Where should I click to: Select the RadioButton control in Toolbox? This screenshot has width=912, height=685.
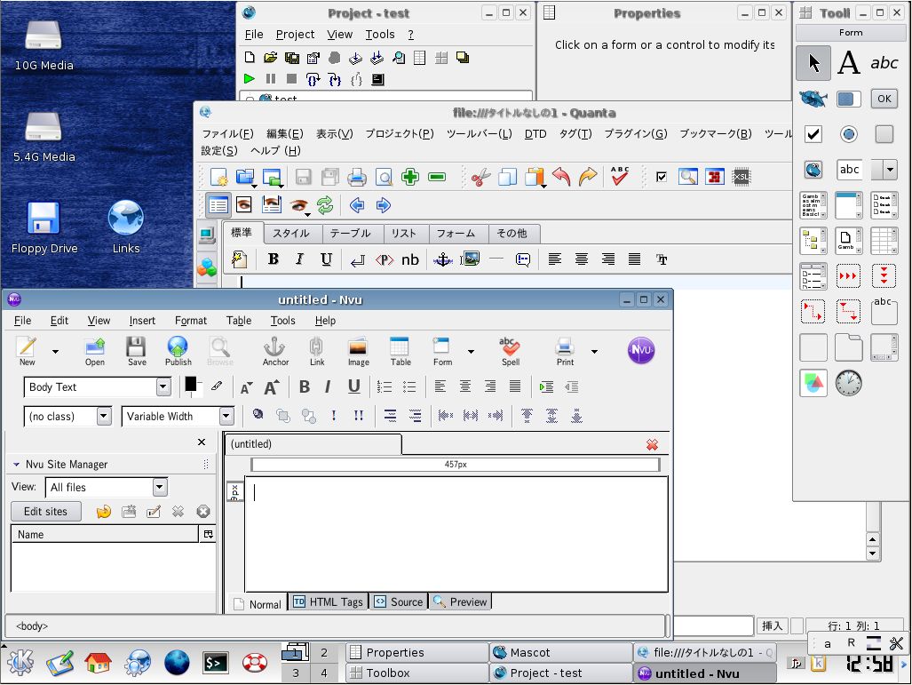point(849,134)
